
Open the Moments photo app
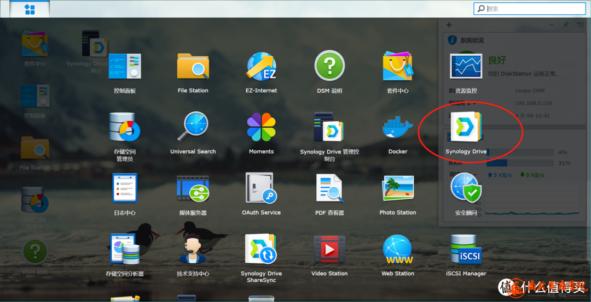[x=261, y=128]
